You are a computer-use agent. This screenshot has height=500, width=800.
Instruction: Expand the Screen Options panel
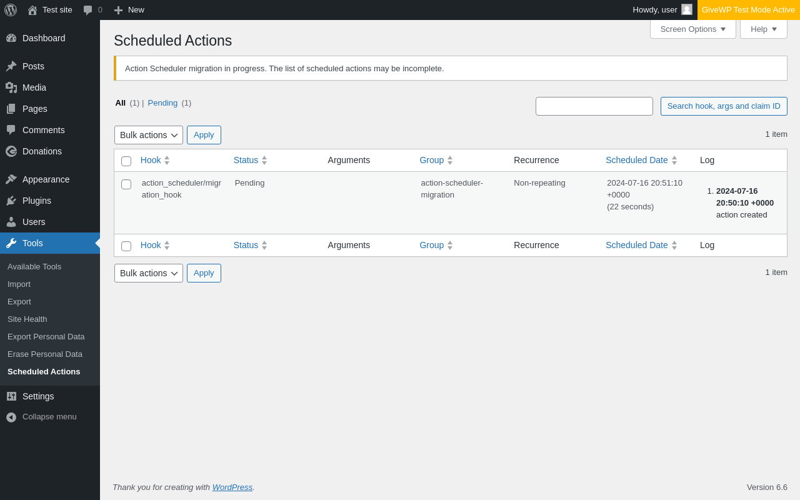(x=692, y=29)
